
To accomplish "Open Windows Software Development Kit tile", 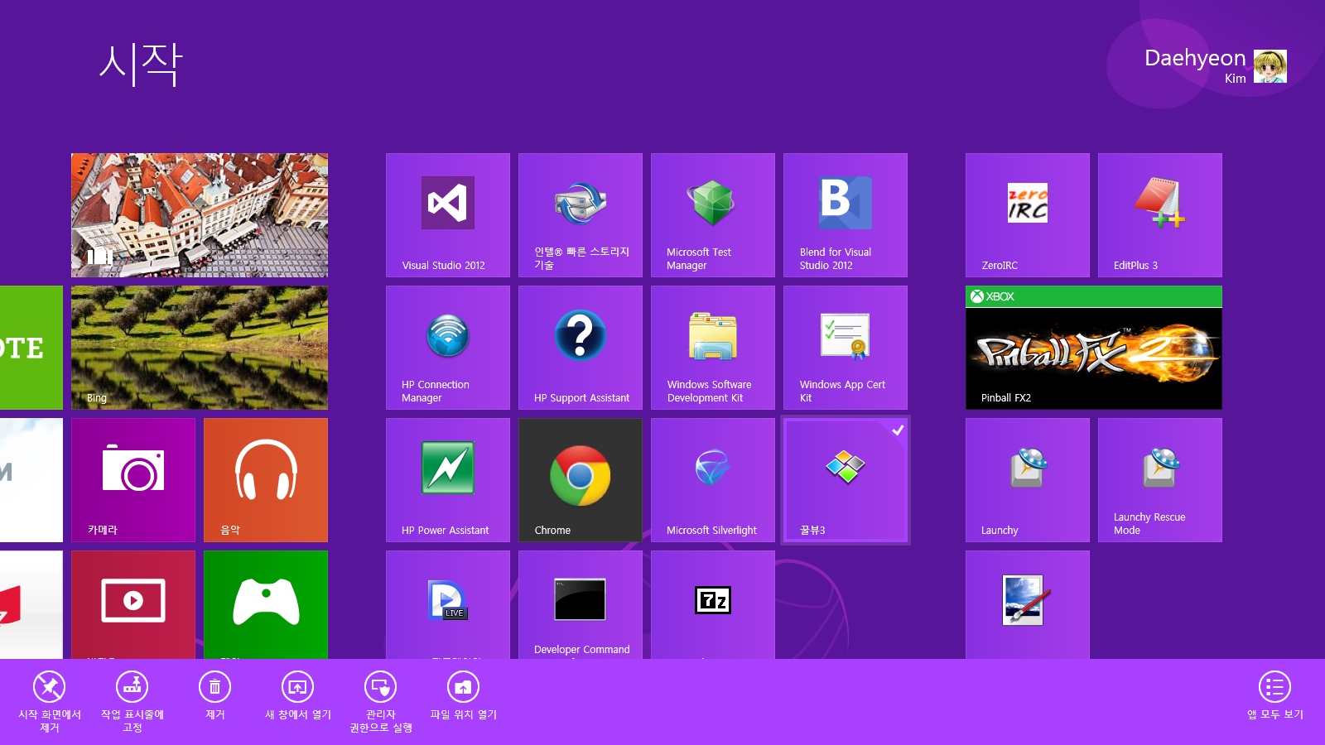I will 713,348.
